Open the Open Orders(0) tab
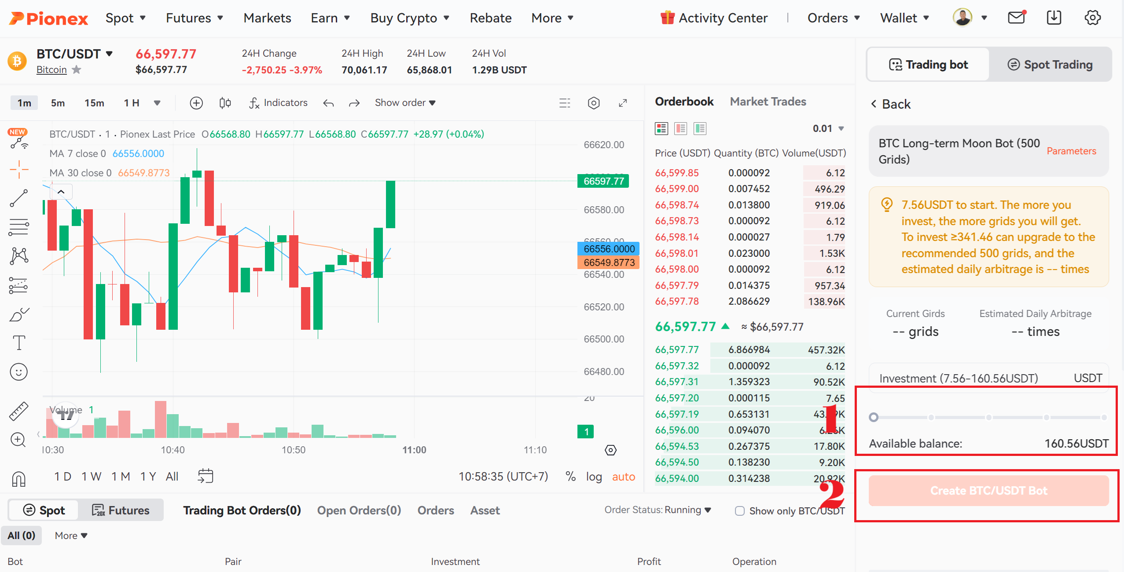 (x=359, y=510)
